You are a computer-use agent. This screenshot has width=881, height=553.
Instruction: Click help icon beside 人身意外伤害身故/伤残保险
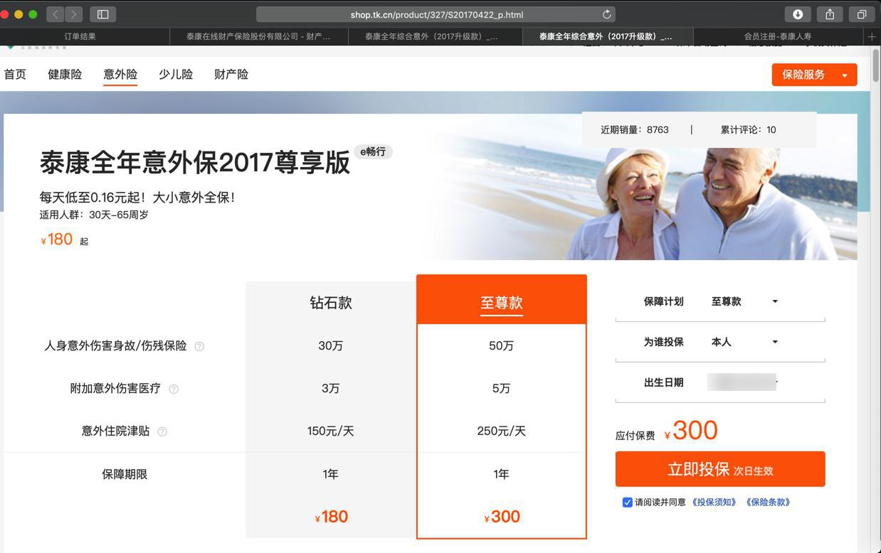pos(199,346)
